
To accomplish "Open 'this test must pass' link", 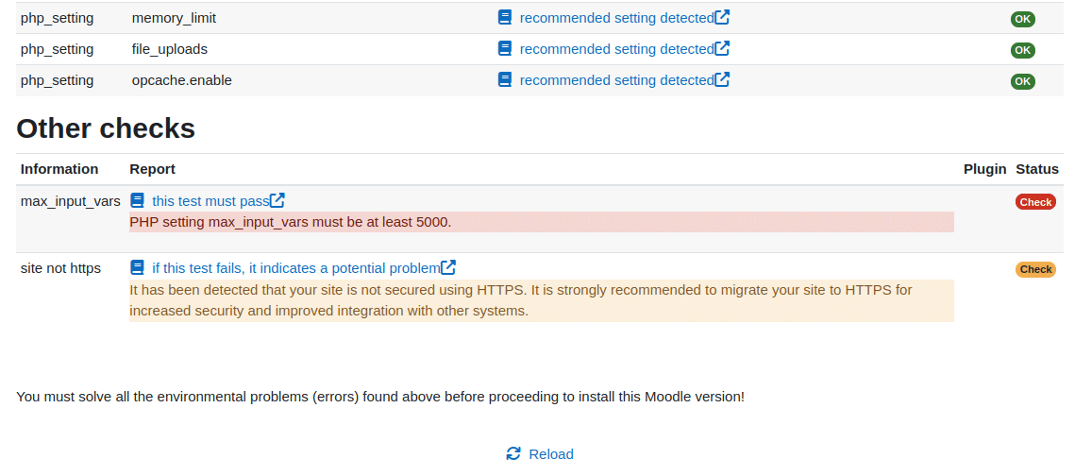I will (210, 201).
